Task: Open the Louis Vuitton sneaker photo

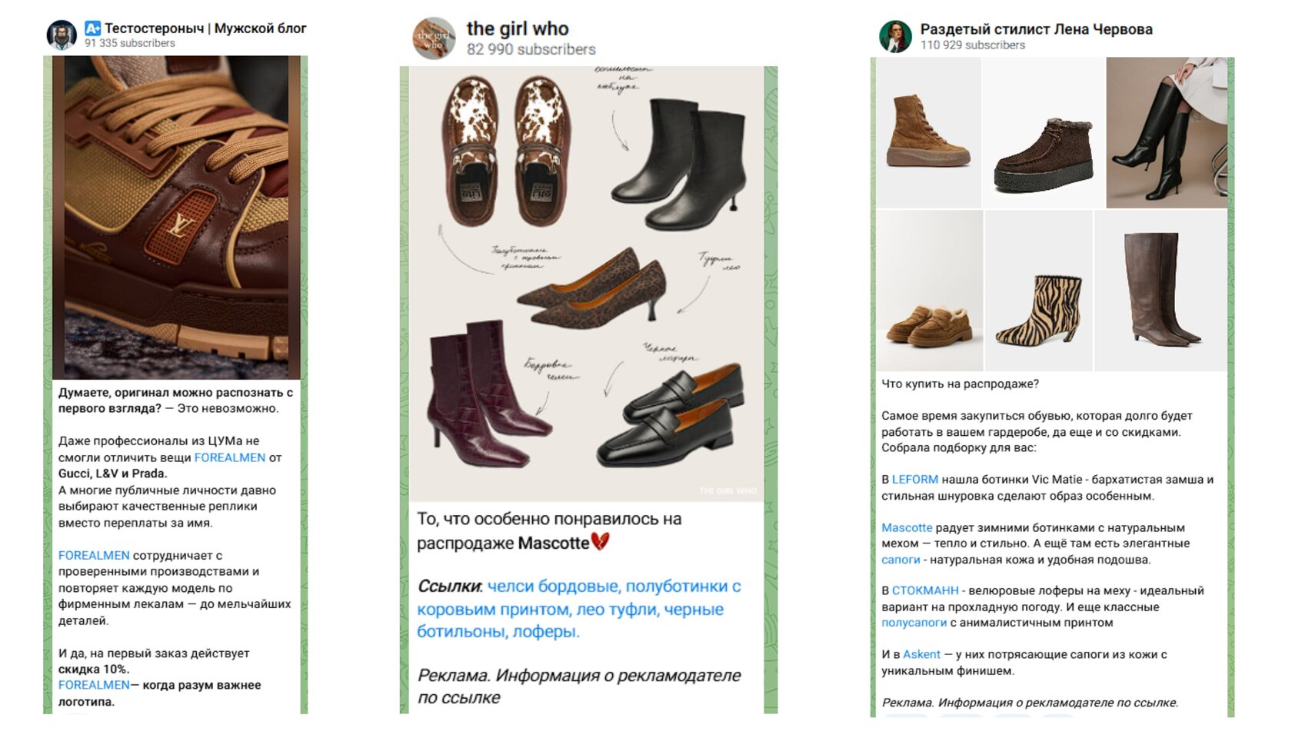Action: coord(176,217)
